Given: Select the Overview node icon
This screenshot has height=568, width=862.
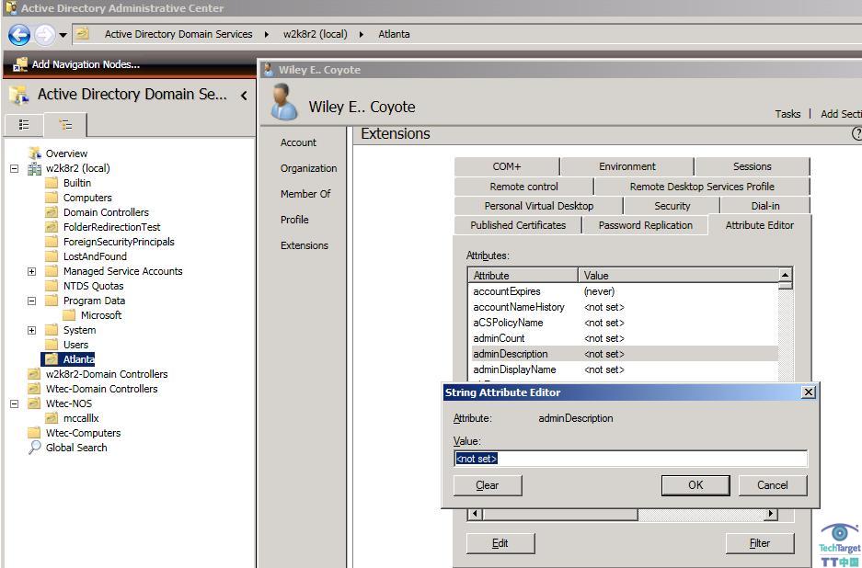Looking at the screenshot, I should 35,153.
